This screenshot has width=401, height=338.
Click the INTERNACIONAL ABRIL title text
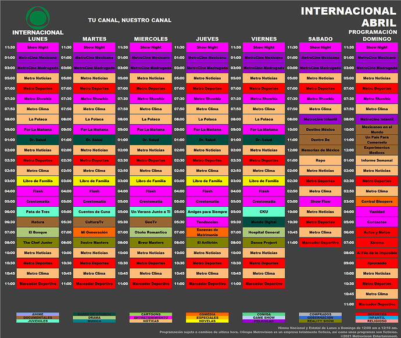[349, 17]
